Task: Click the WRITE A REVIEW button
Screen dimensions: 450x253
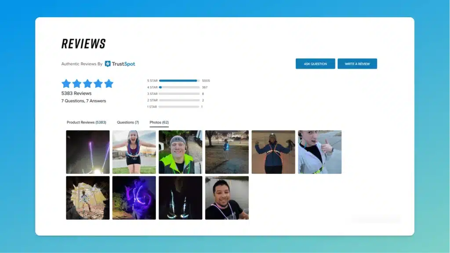Action: 357,63
